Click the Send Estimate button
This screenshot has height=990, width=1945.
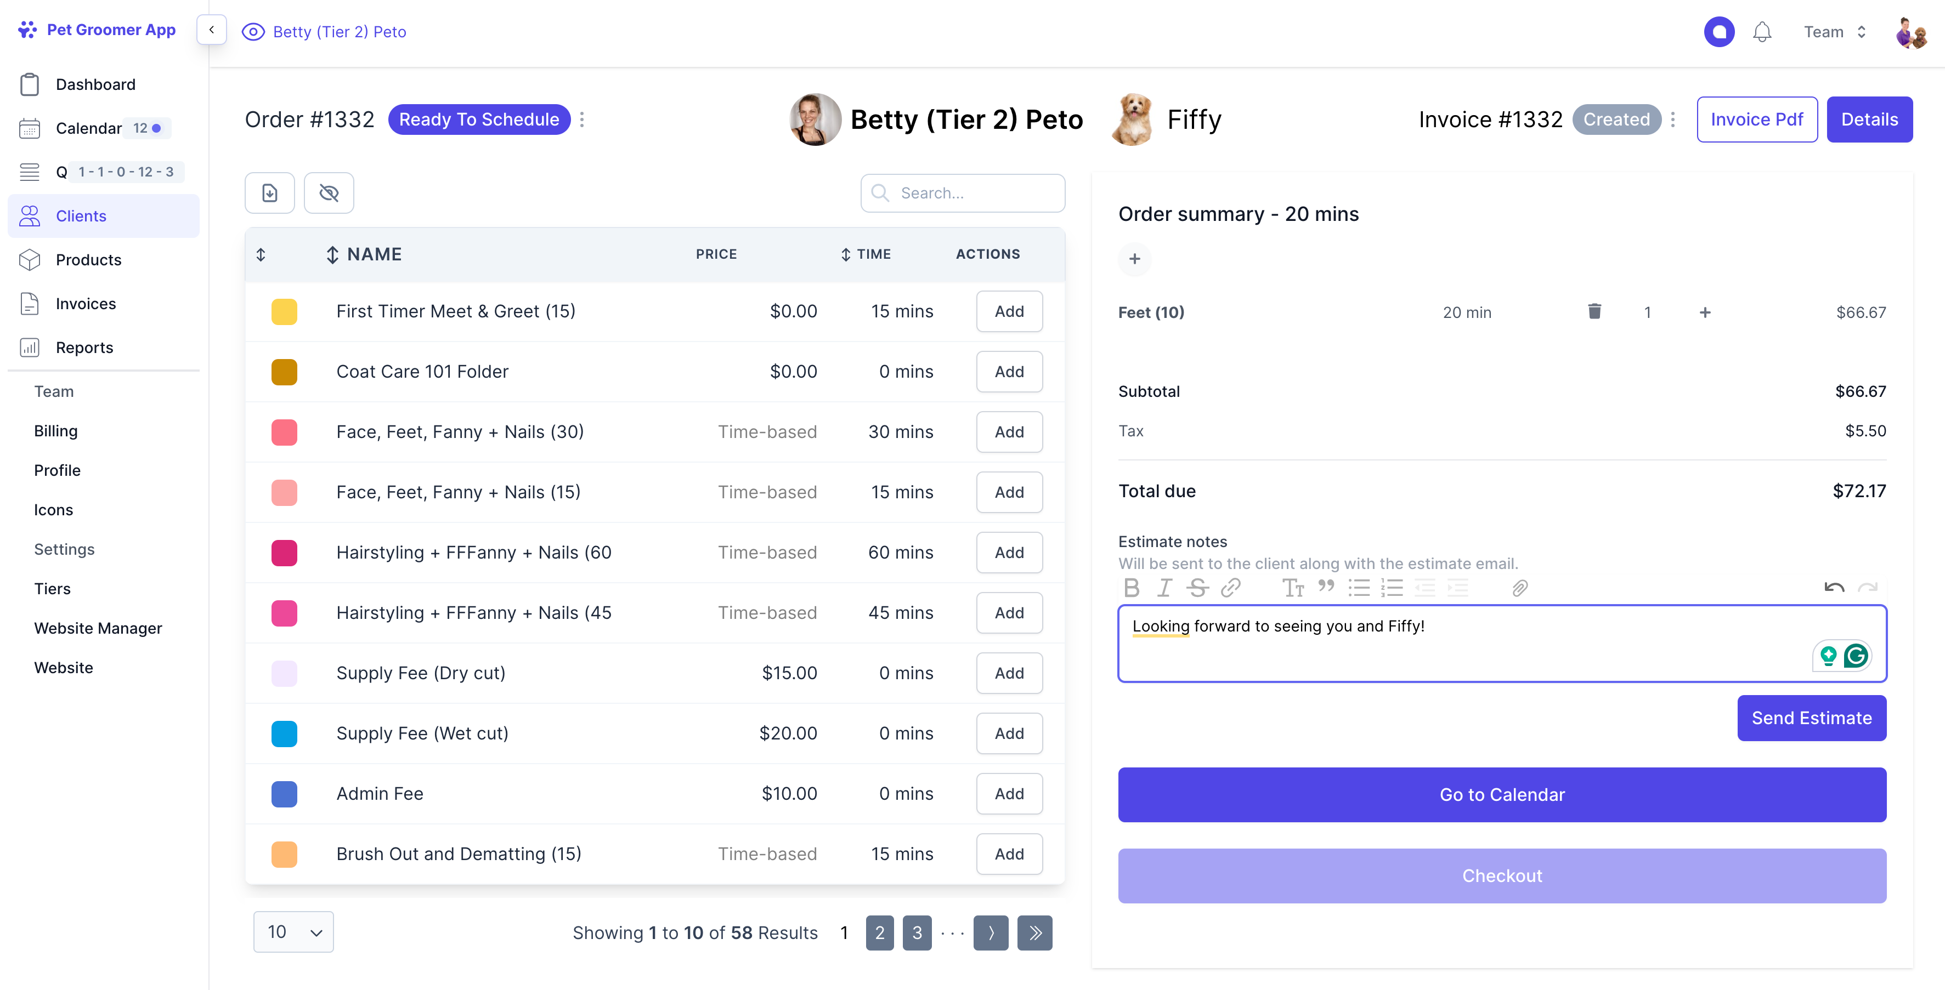coord(1811,718)
